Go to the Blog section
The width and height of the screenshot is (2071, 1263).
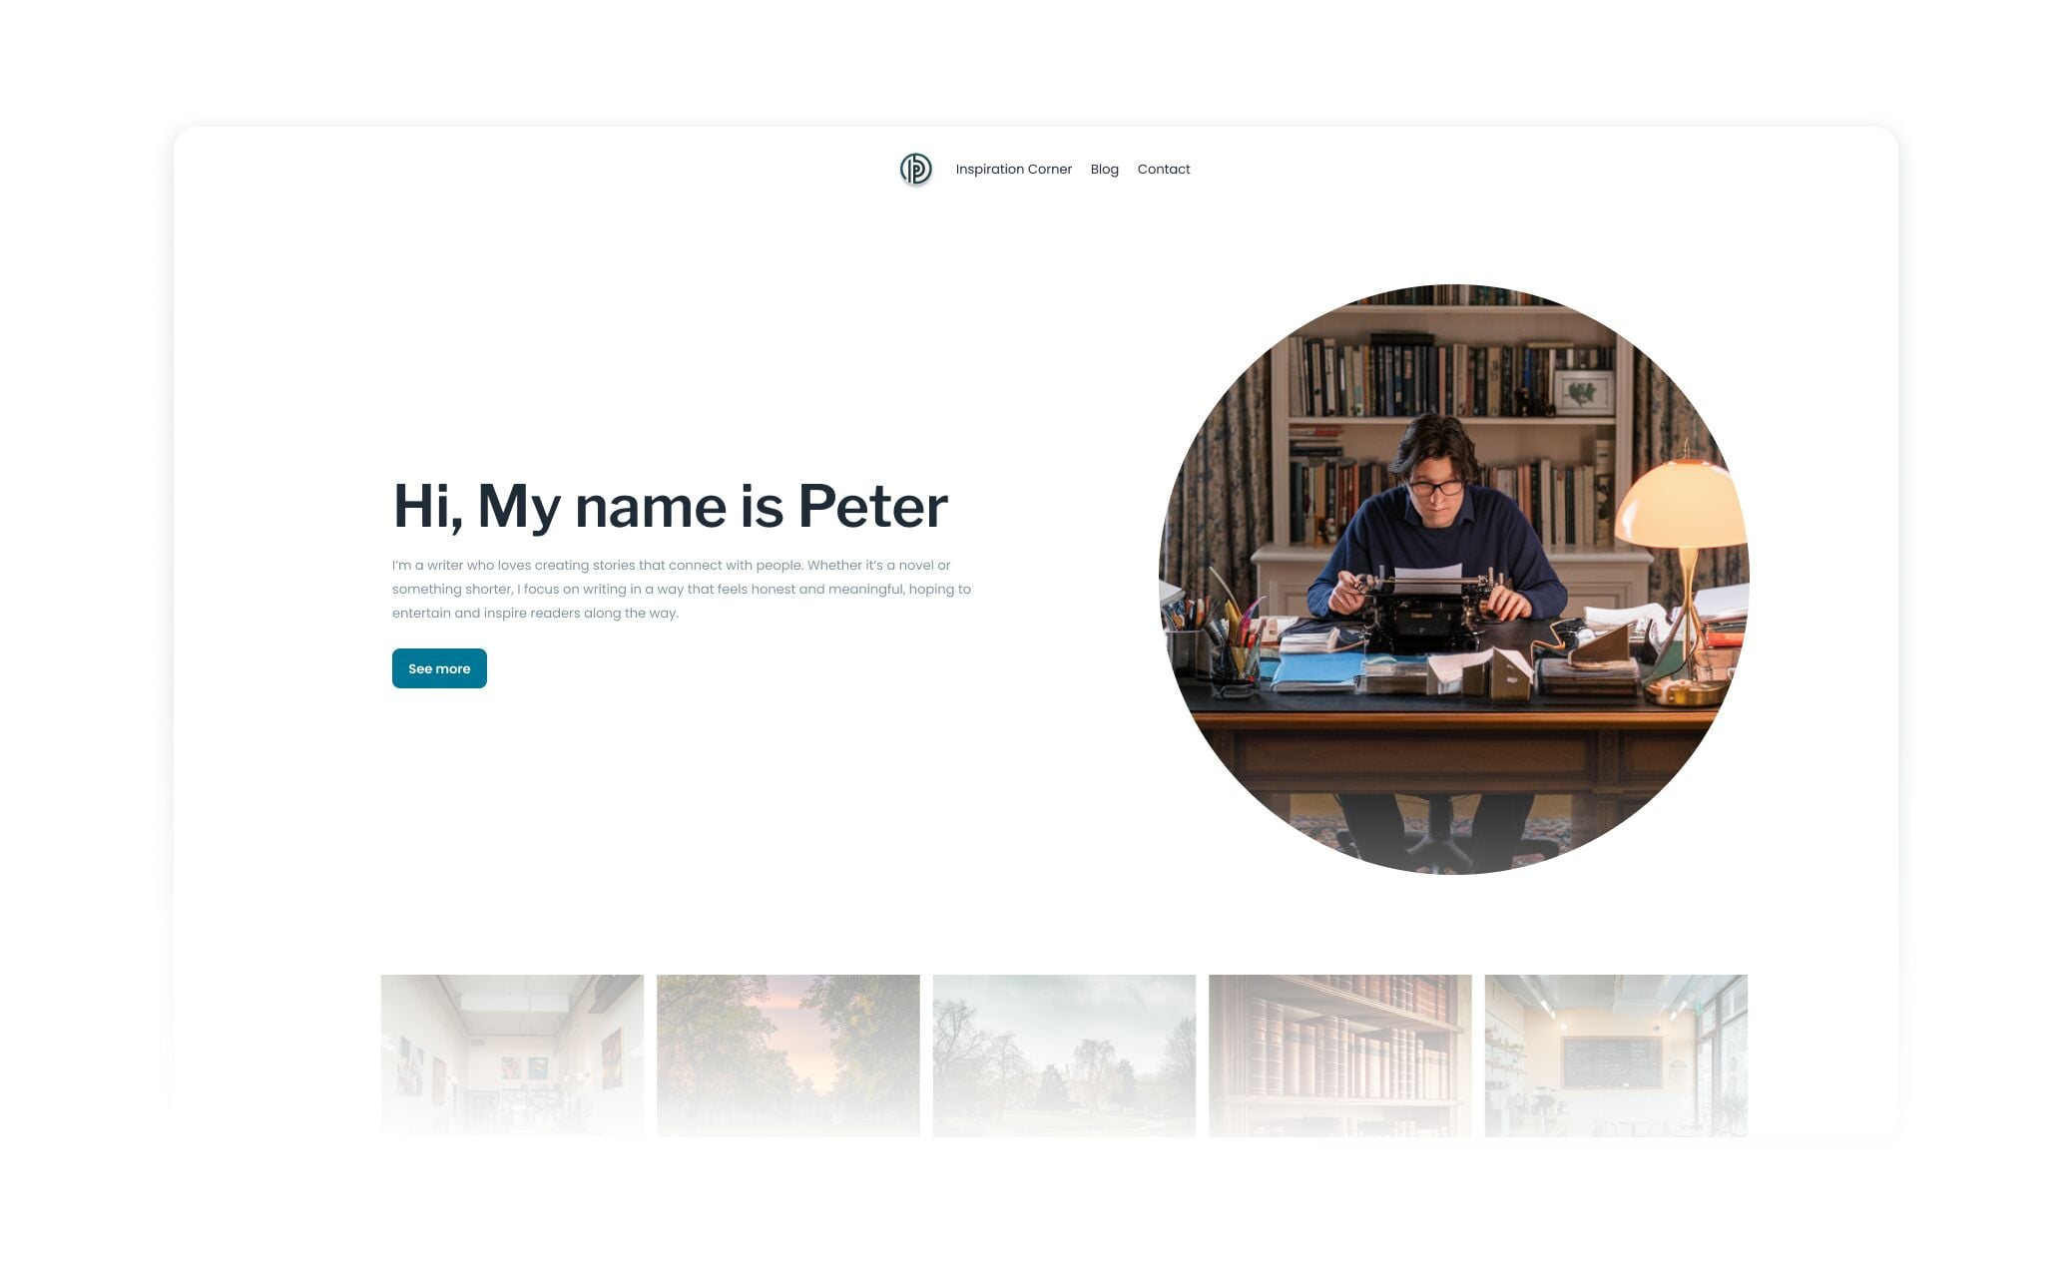pos(1104,170)
